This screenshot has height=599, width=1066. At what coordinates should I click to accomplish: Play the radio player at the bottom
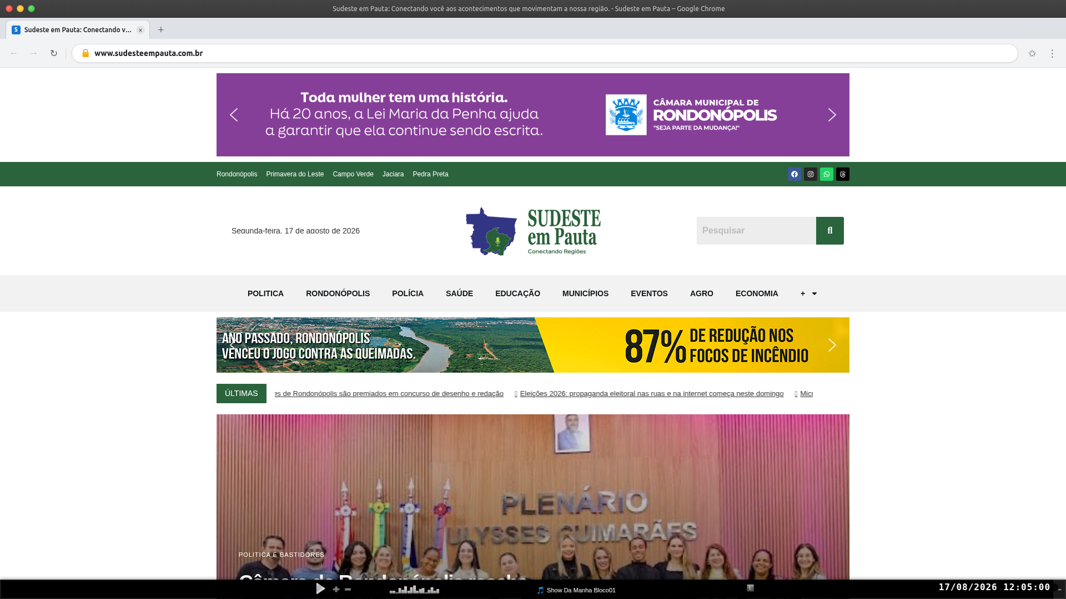click(x=320, y=588)
